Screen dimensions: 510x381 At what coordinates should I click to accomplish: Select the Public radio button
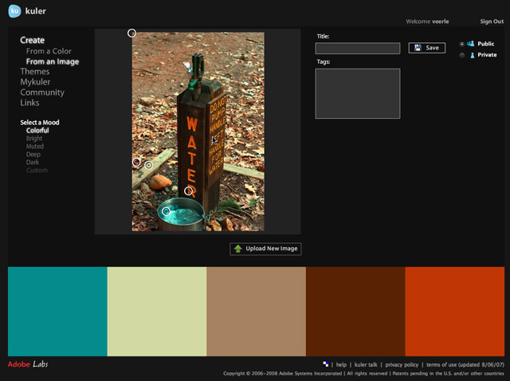pyautogui.click(x=461, y=44)
